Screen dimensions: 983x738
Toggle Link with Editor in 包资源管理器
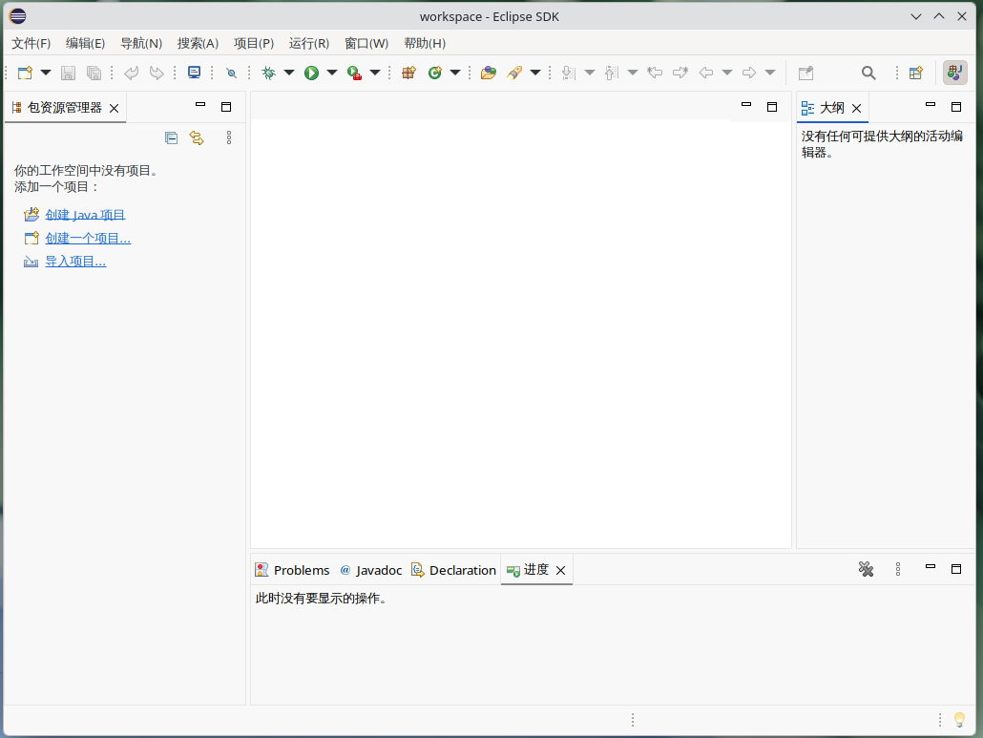tap(197, 137)
